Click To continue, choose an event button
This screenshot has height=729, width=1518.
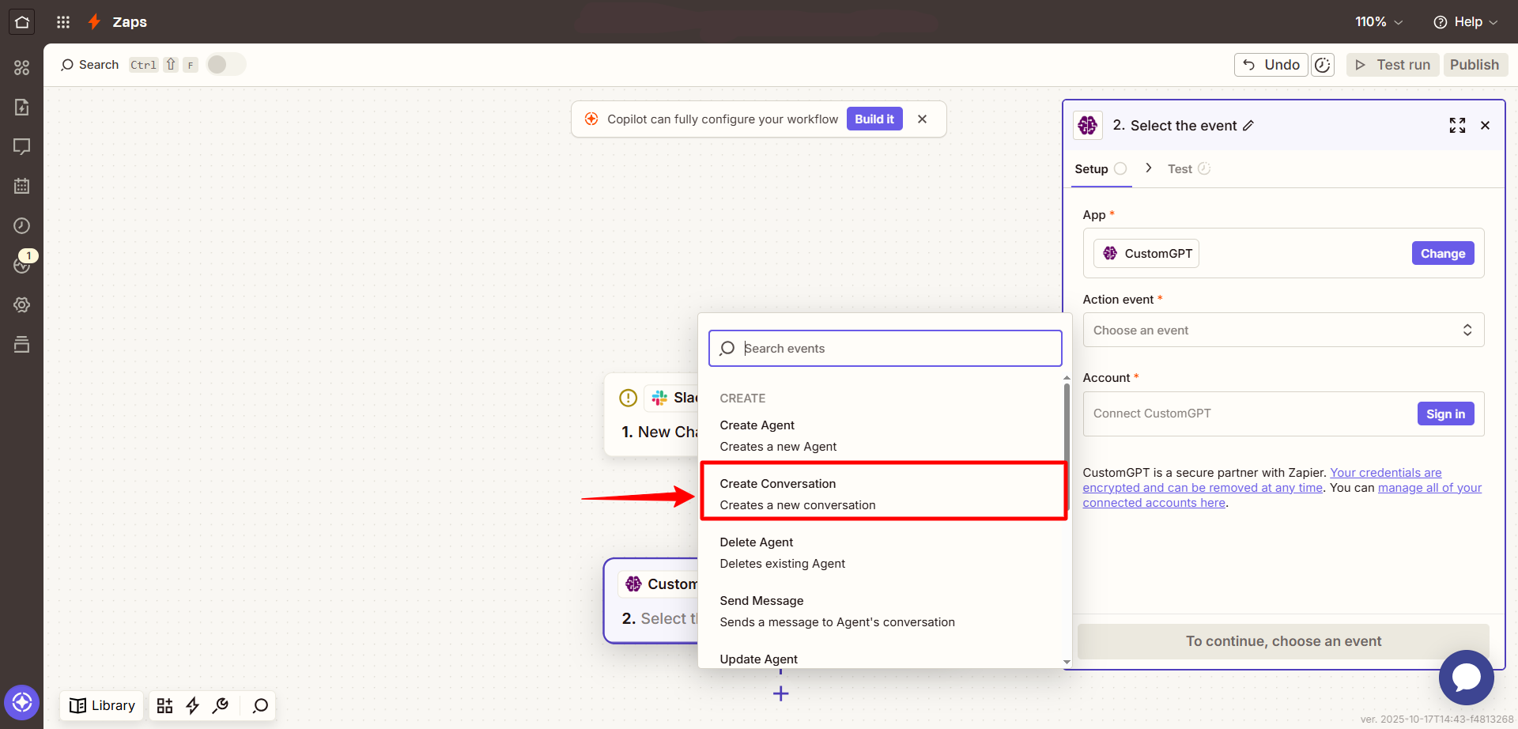1283,641
